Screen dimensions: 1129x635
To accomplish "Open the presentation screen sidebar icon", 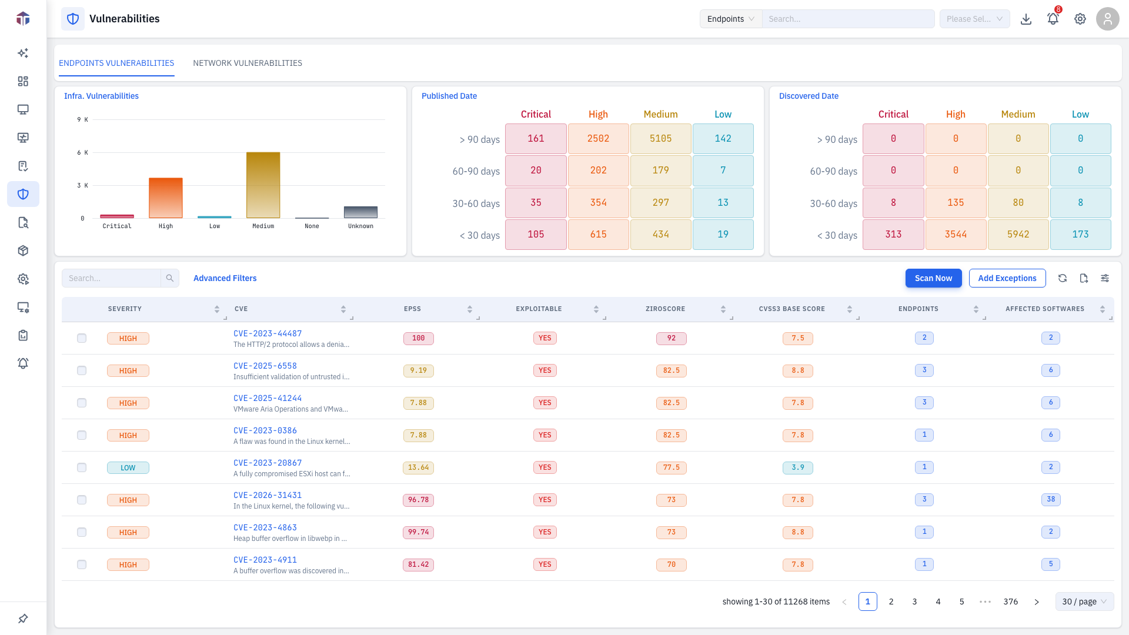I will click(23, 138).
